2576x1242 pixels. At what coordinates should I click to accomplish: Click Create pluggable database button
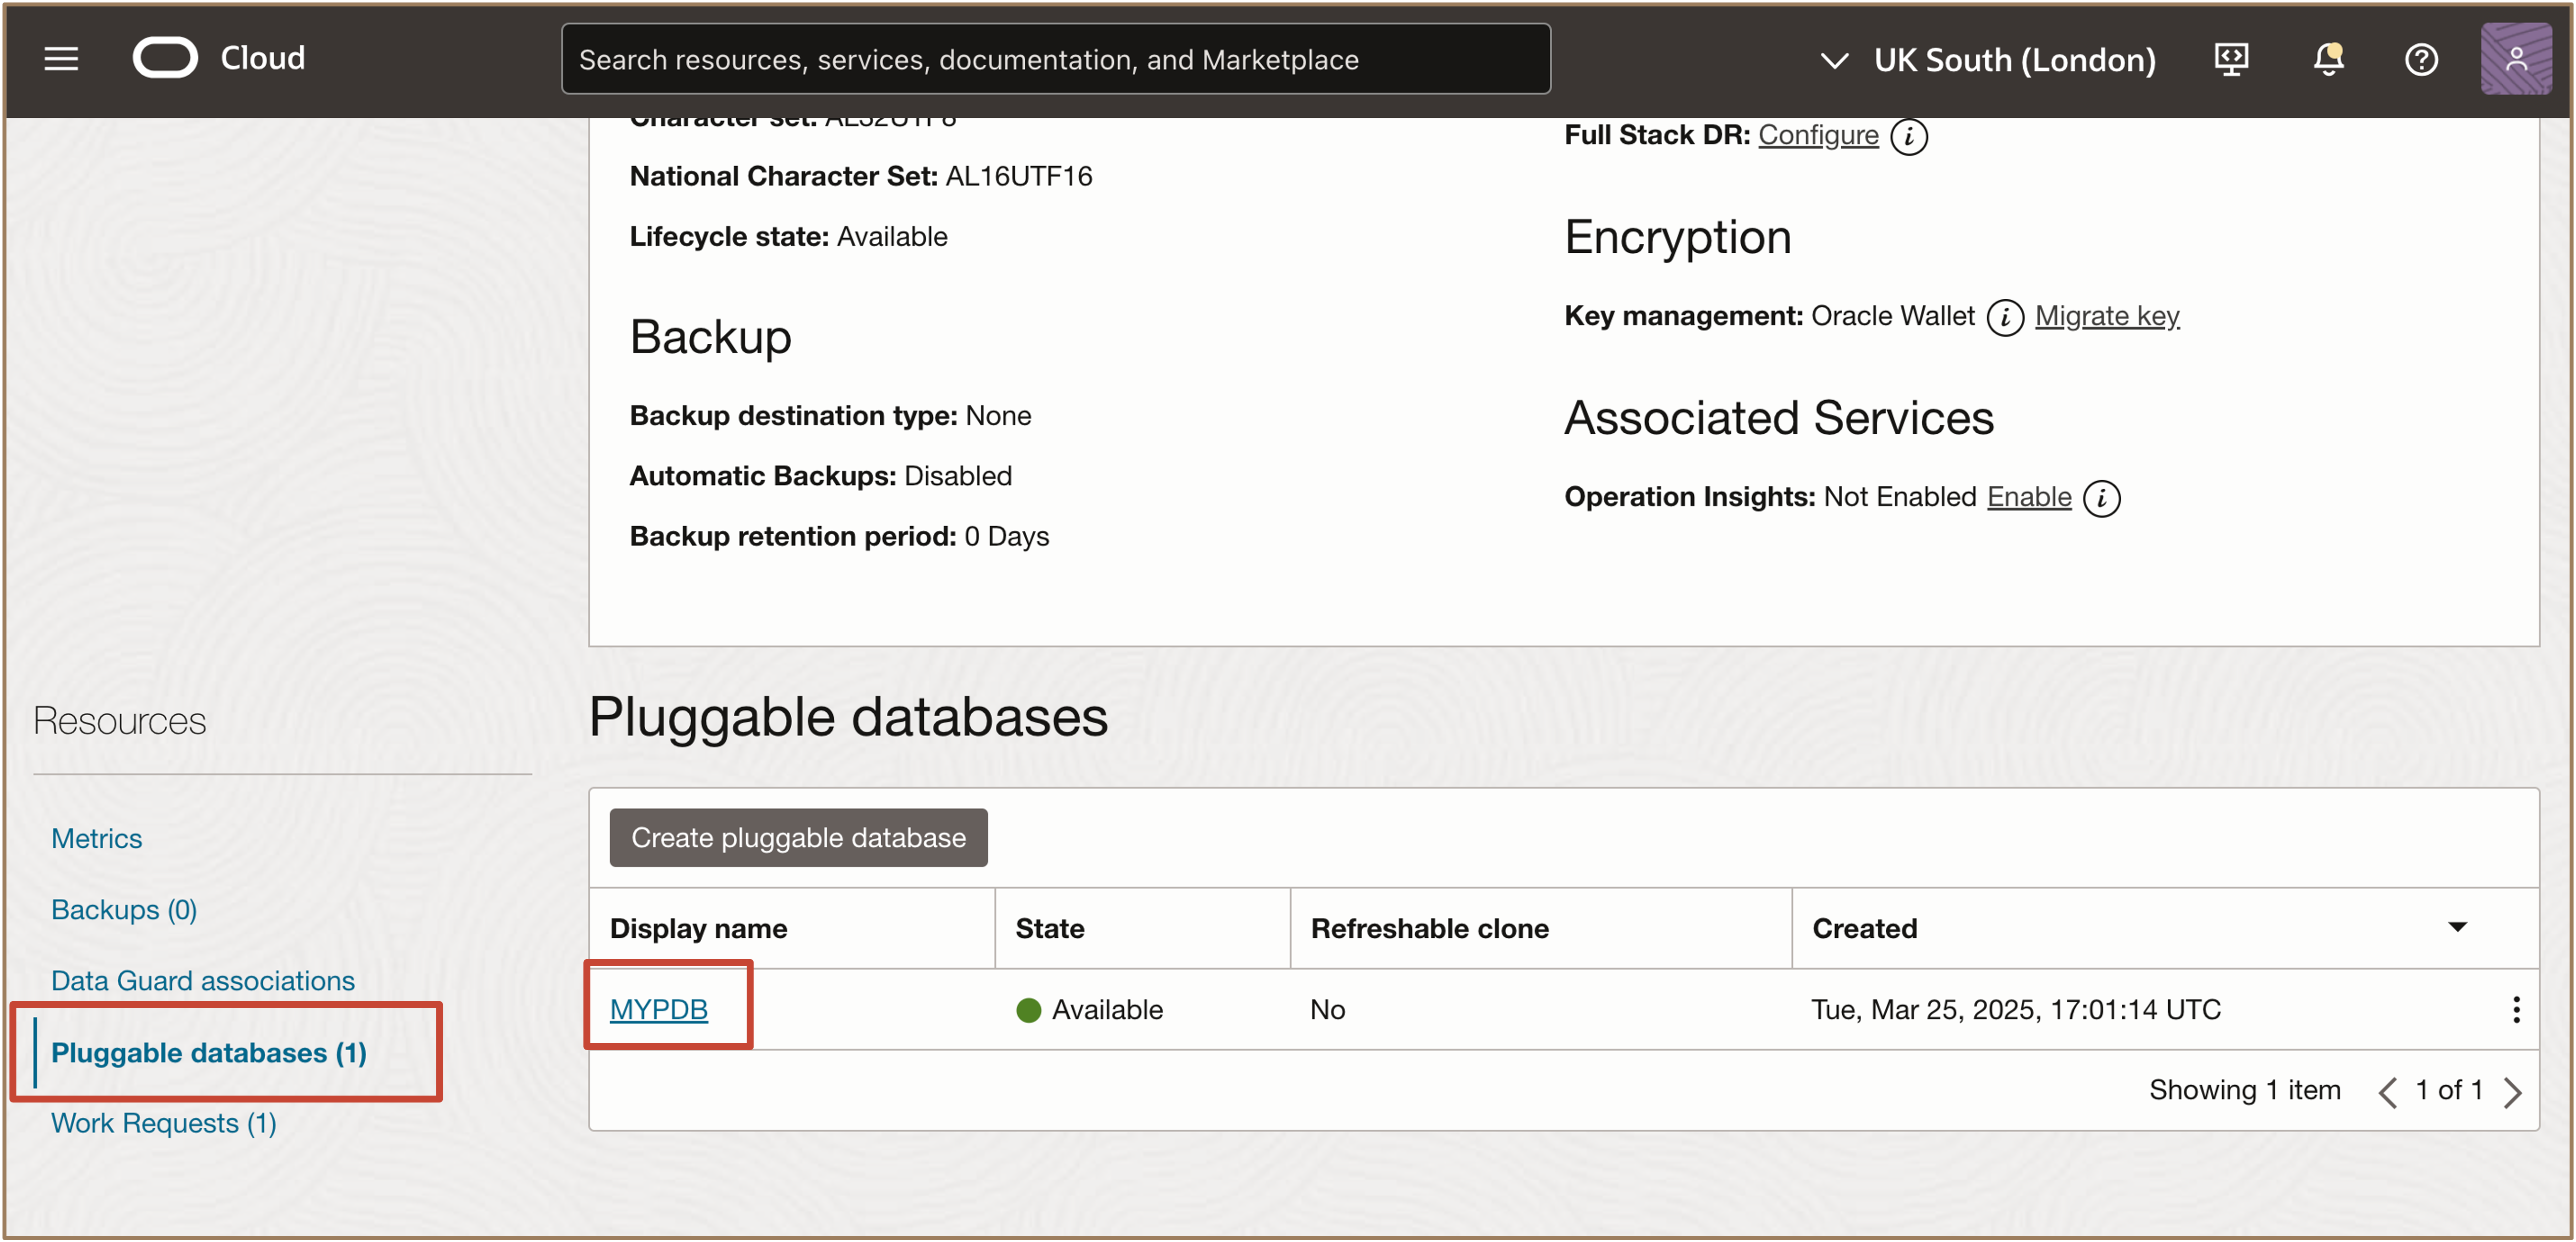798,837
